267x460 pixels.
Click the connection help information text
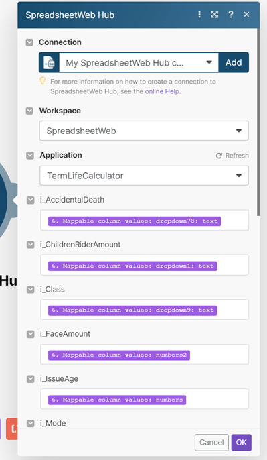[133, 87]
